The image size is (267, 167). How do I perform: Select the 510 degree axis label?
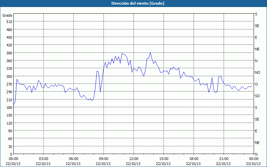click(9, 22)
